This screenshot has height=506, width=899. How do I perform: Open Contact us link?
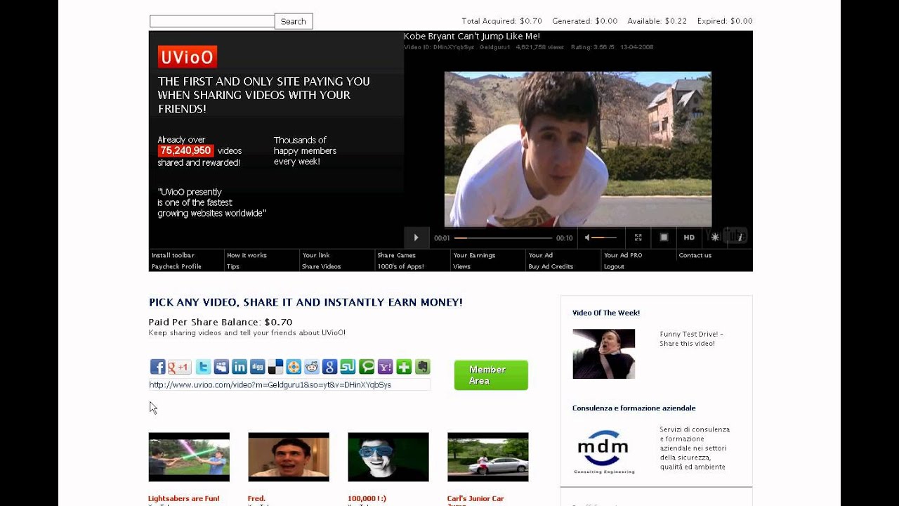[695, 255]
